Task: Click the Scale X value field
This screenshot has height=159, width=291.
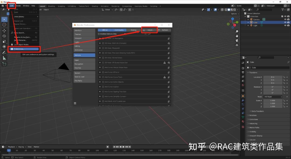Action: [x=273, y=100]
